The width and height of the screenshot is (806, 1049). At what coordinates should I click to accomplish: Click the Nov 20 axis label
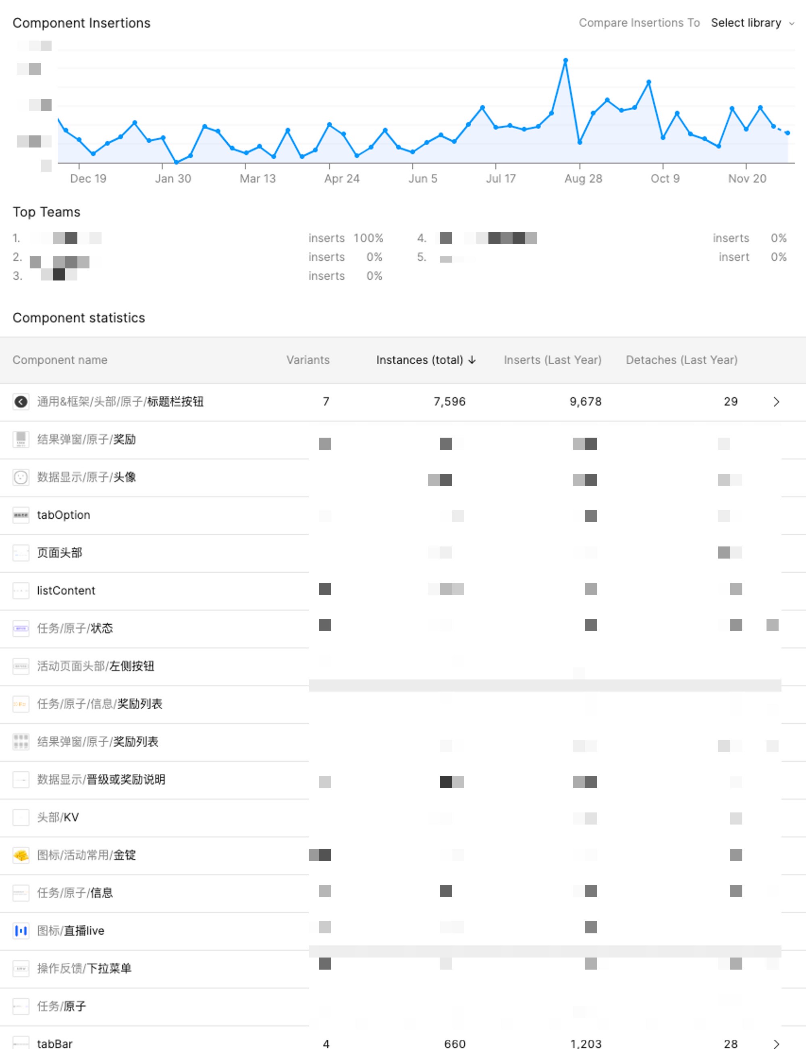coord(747,179)
